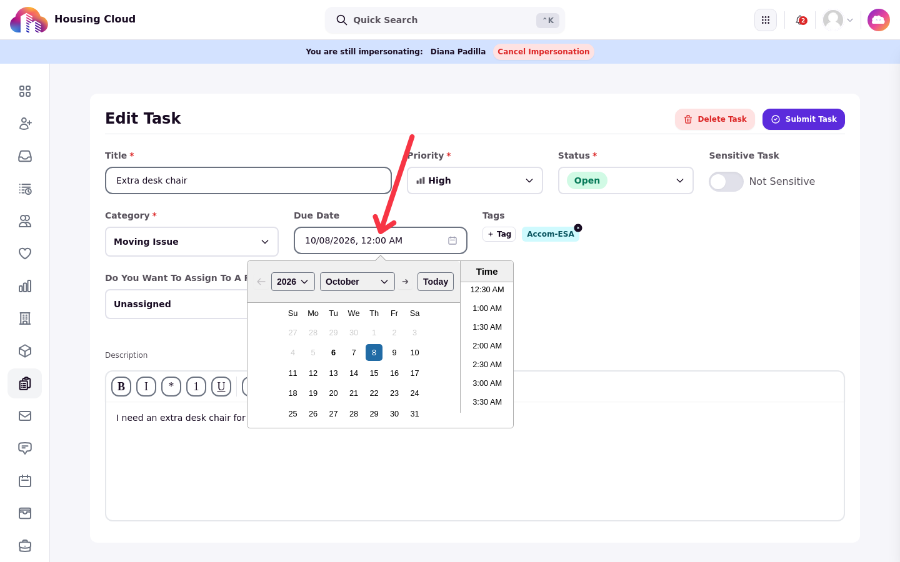The image size is (900, 562).
Task: Open the chat message sidebar icon
Action: [25, 448]
